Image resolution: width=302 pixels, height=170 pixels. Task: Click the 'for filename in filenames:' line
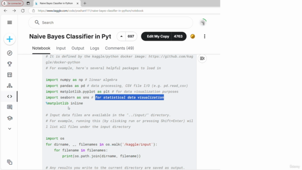tap(81, 150)
